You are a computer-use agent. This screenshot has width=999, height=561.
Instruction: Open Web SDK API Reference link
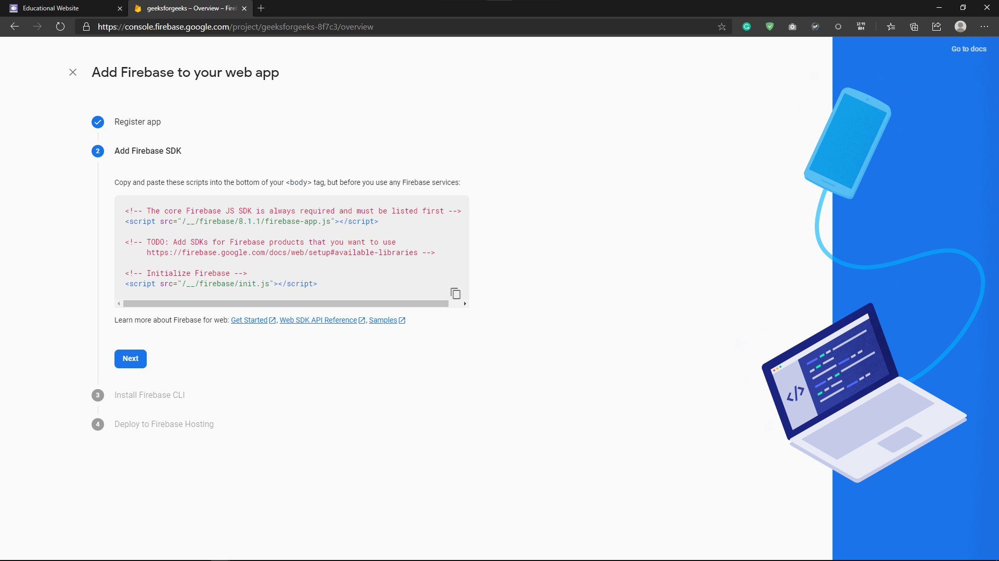(x=318, y=320)
